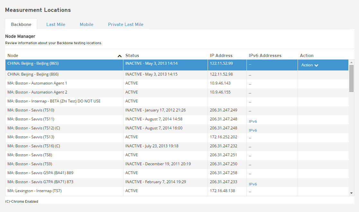
Task: Click status INACTIVE - January 17, 2012 21:26
Action: pos(156,110)
